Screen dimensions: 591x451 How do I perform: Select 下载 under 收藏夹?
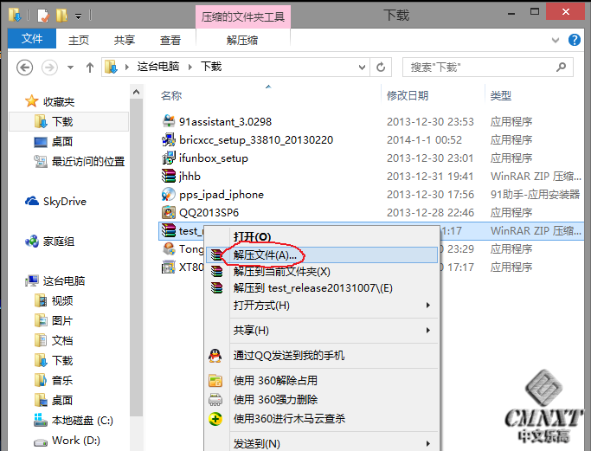pyautogui.click(x=68, y=121)
